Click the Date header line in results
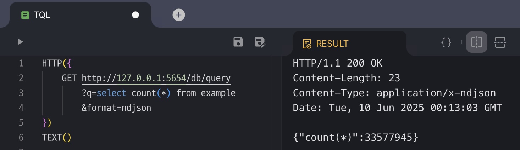Image resolution: width=520 pixels, height=150 pixels. [397, 108]
